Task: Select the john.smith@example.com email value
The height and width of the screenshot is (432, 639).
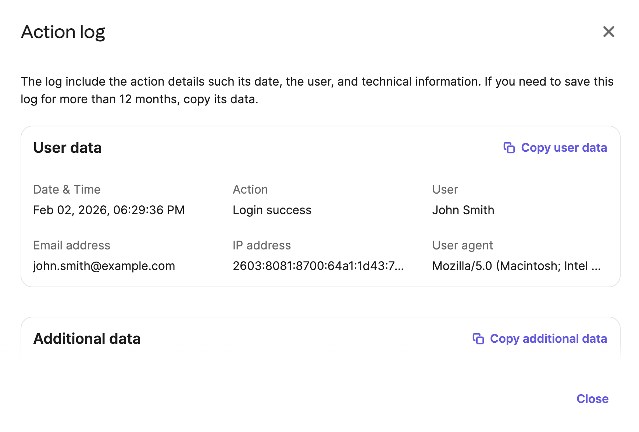Action: pos(104,266)
